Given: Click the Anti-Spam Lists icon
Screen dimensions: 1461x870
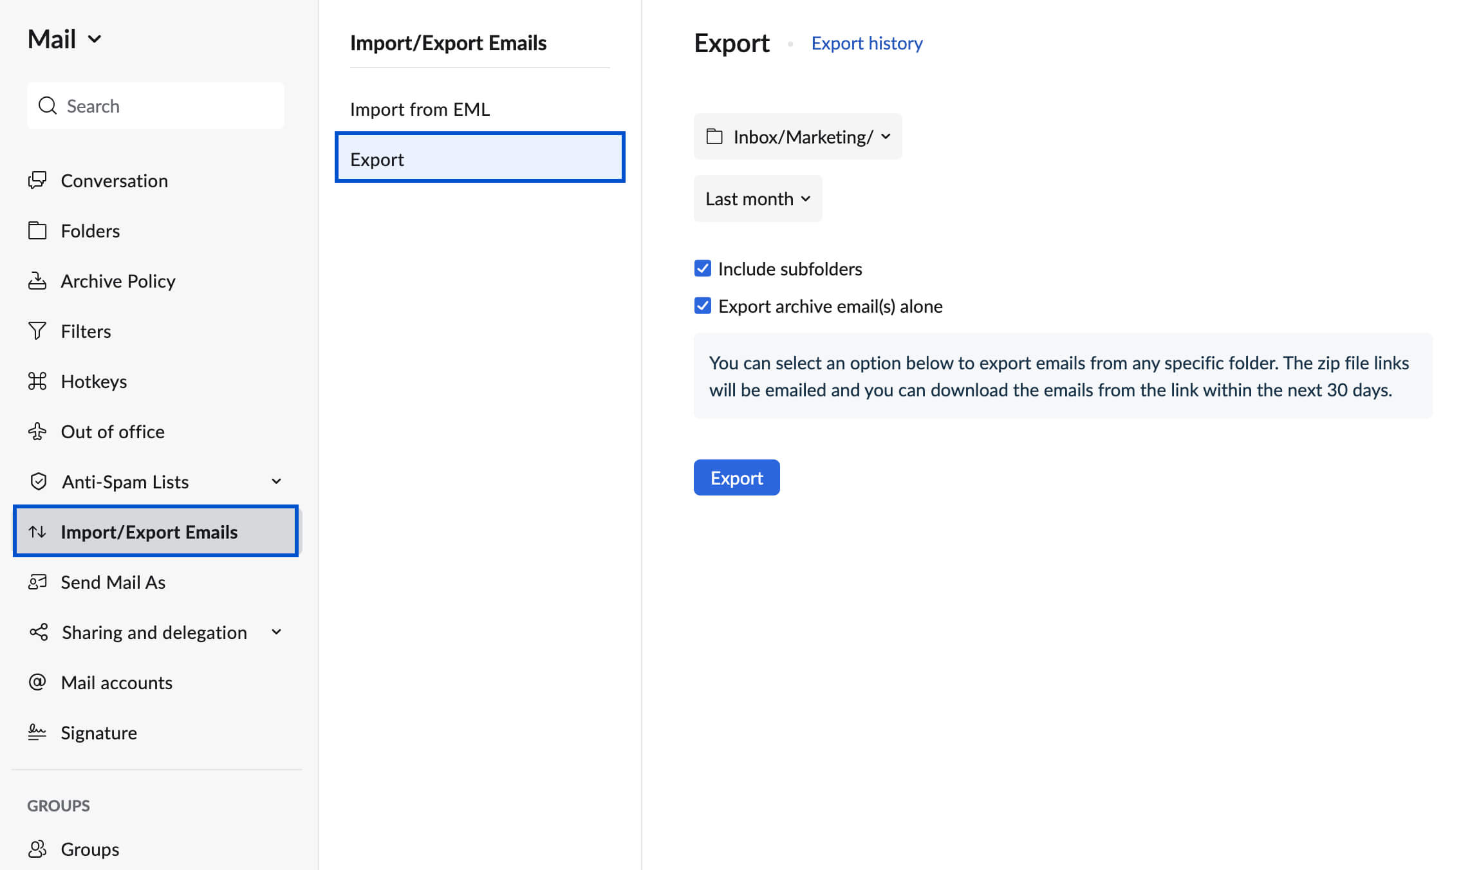Looking at the screenshot, I should coord(37,481).
